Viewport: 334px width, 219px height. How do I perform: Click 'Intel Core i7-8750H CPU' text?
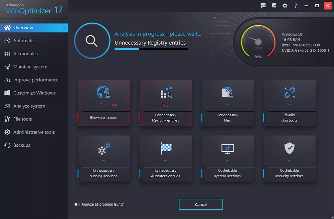coord(302,45)
